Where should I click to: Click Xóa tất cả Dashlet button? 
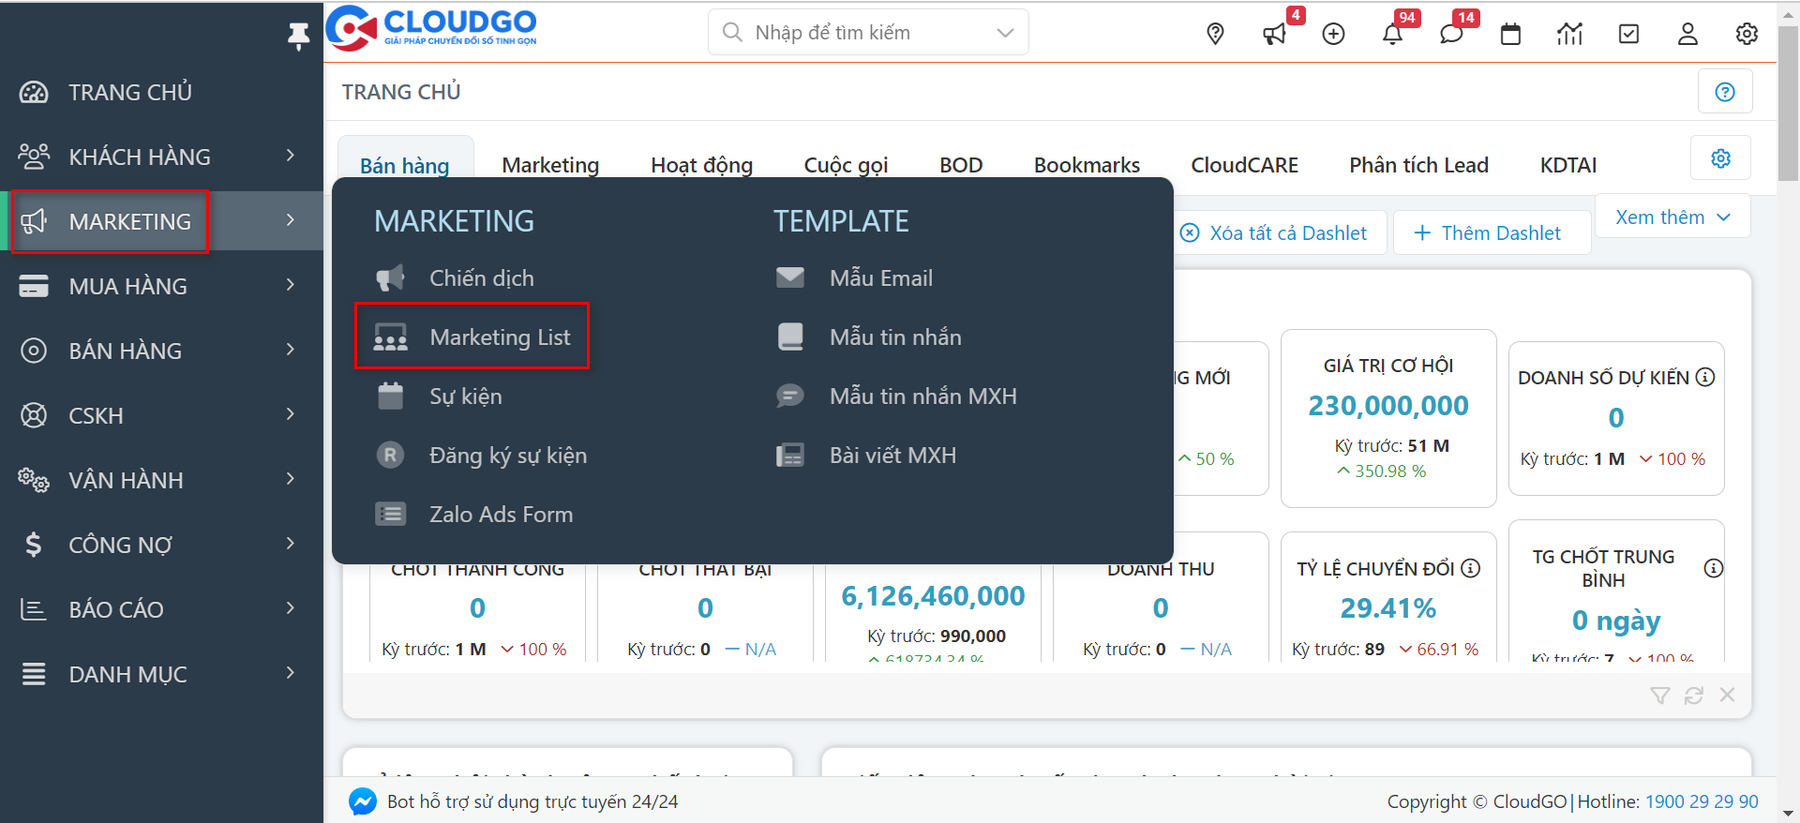[1275, 233]
